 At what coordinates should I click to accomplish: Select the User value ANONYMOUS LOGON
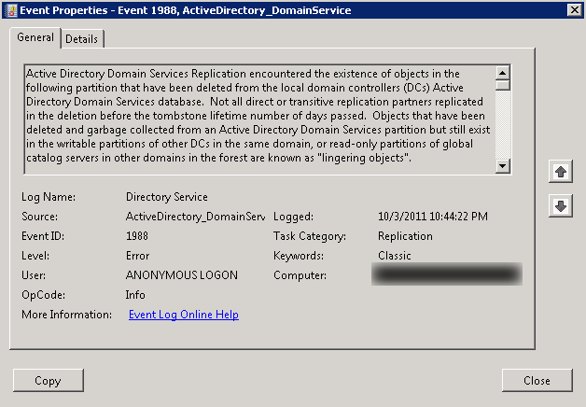coord(181,275)
